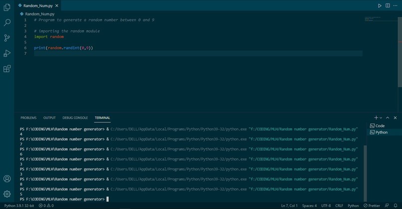
Task: Maximize the panel with up chevron
Action: (388, 118)
